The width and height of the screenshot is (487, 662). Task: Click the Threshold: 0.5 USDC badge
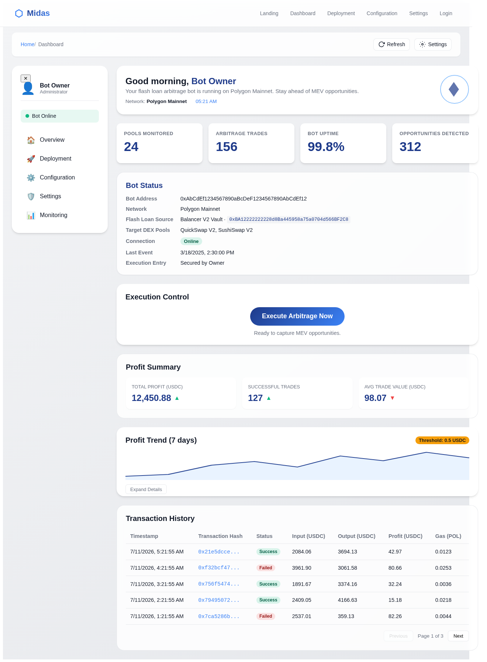[442, 440]
